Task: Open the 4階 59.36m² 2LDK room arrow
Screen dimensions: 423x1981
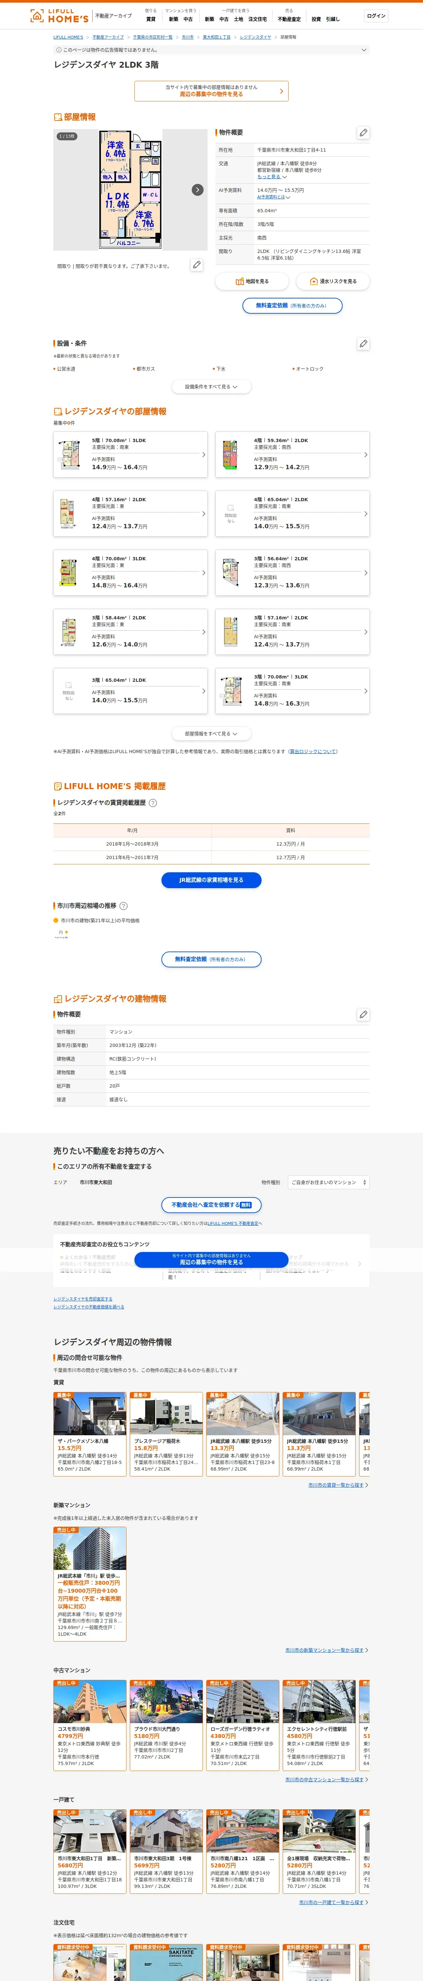Action: pos(365,455)
